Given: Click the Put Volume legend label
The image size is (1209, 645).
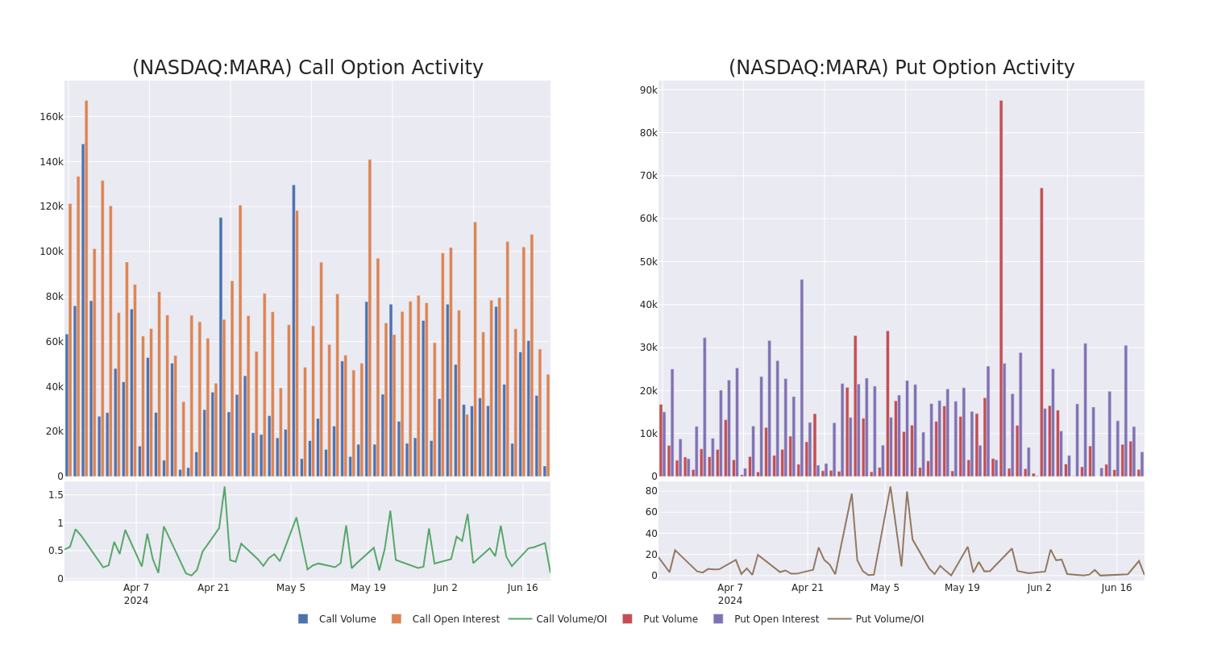Looking at the screenshot, I should pyautogui.click(x=671, y=619).
